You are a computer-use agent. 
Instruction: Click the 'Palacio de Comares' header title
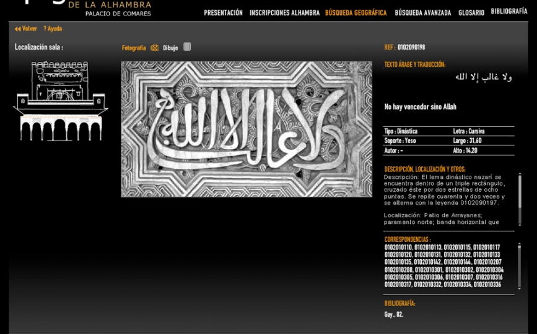tap(118, 14)
